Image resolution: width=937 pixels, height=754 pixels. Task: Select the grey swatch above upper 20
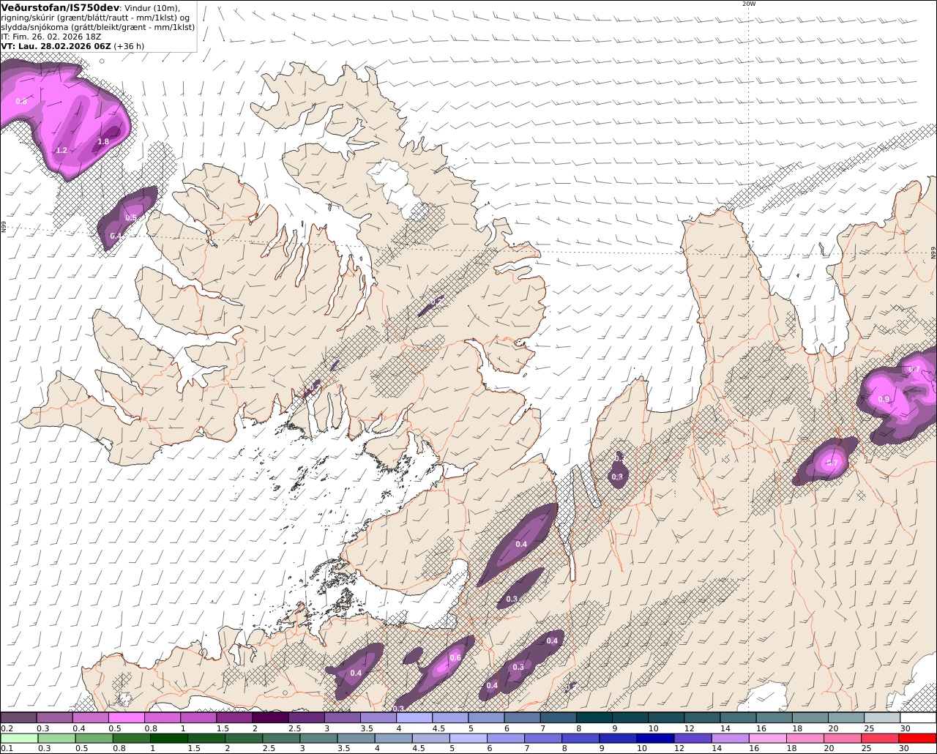pyautogui.click(x=846, y=718)
